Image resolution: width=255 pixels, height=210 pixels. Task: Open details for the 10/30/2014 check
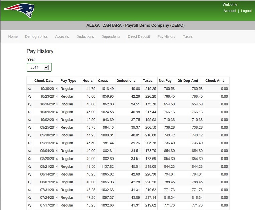[x=30, y=89]
